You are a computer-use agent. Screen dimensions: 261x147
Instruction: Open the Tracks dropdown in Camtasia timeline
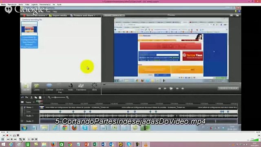click(30, 102)
